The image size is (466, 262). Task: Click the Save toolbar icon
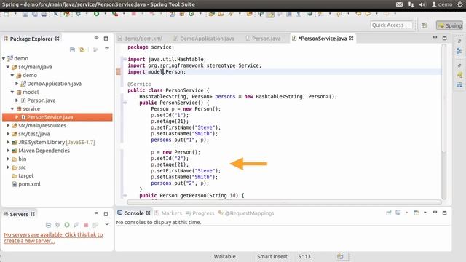tap(25, 14)
